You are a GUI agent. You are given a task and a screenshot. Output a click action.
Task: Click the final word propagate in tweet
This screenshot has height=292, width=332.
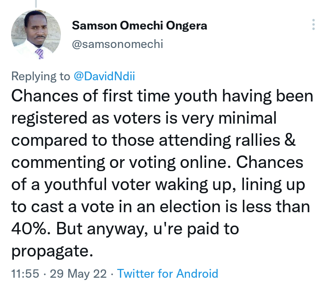click(52, 251)
